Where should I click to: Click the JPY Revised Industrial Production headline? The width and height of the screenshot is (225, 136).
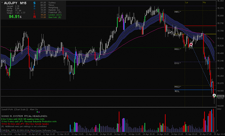(x=29, y=122)
